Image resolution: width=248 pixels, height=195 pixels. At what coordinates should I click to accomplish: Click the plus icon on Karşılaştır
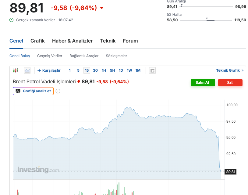pyautogui.click(x=39, y=70)
